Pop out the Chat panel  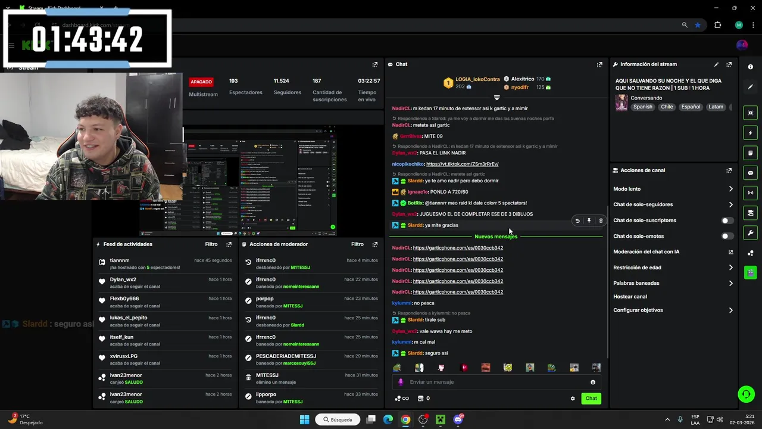click(x=599, y=64)
